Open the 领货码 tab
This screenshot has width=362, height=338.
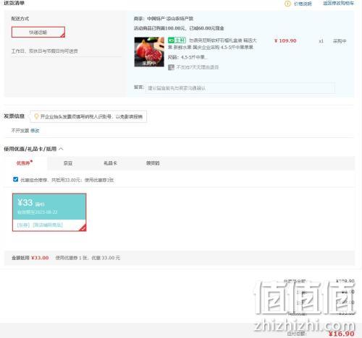153,163
